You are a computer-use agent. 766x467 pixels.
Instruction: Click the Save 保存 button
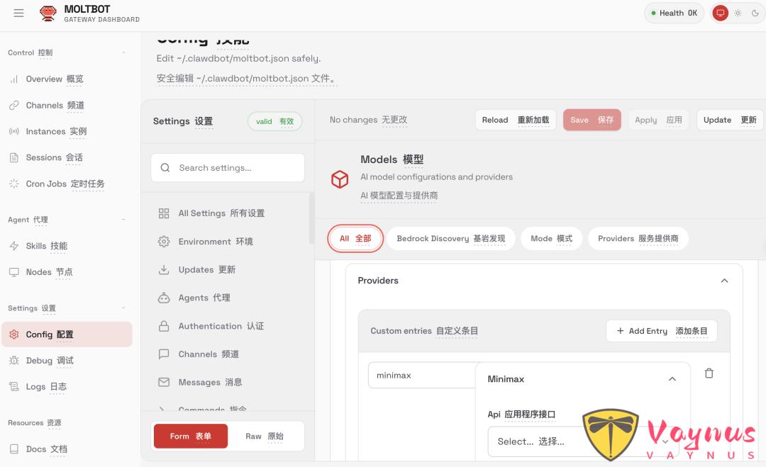[592, 120]
